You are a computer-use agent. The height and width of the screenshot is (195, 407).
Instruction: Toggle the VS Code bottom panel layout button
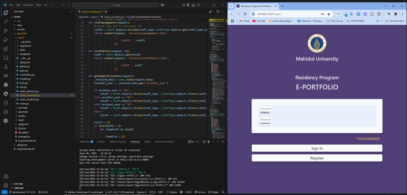coord(194,5)
